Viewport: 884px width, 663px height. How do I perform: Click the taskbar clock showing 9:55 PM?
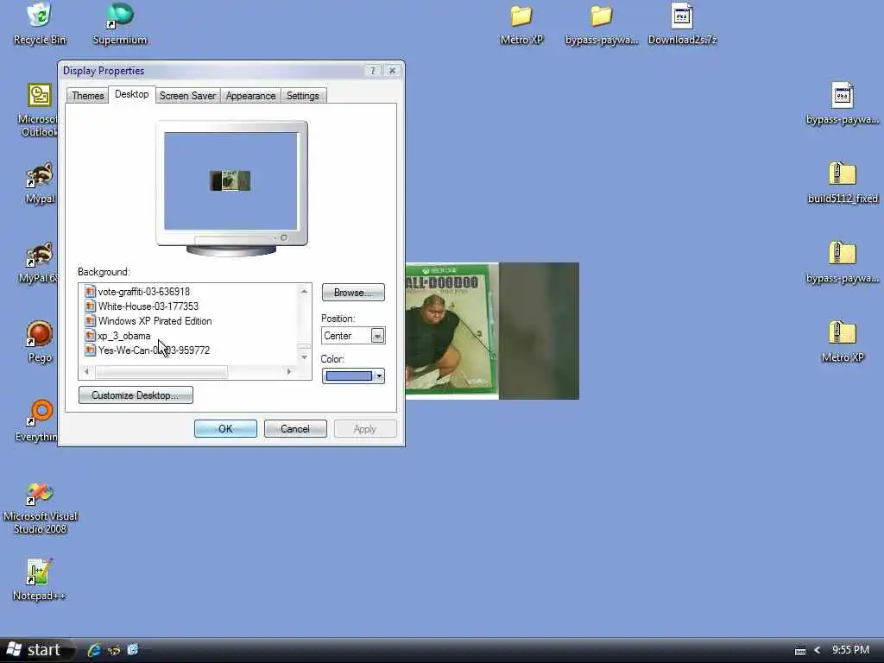[x=850, y=649]
